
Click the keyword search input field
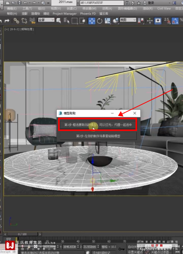tap(102, 3)
